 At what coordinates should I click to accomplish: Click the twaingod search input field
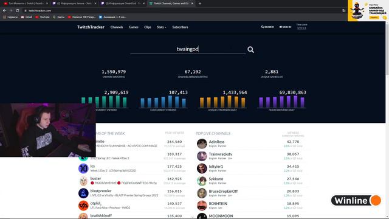point(188,49)
